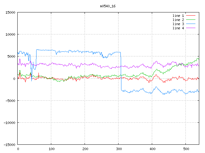Click the 10000 y-axis tick label
Image resolution: width=205 pixels, height=153 pixels.
(x=10, y=34)
